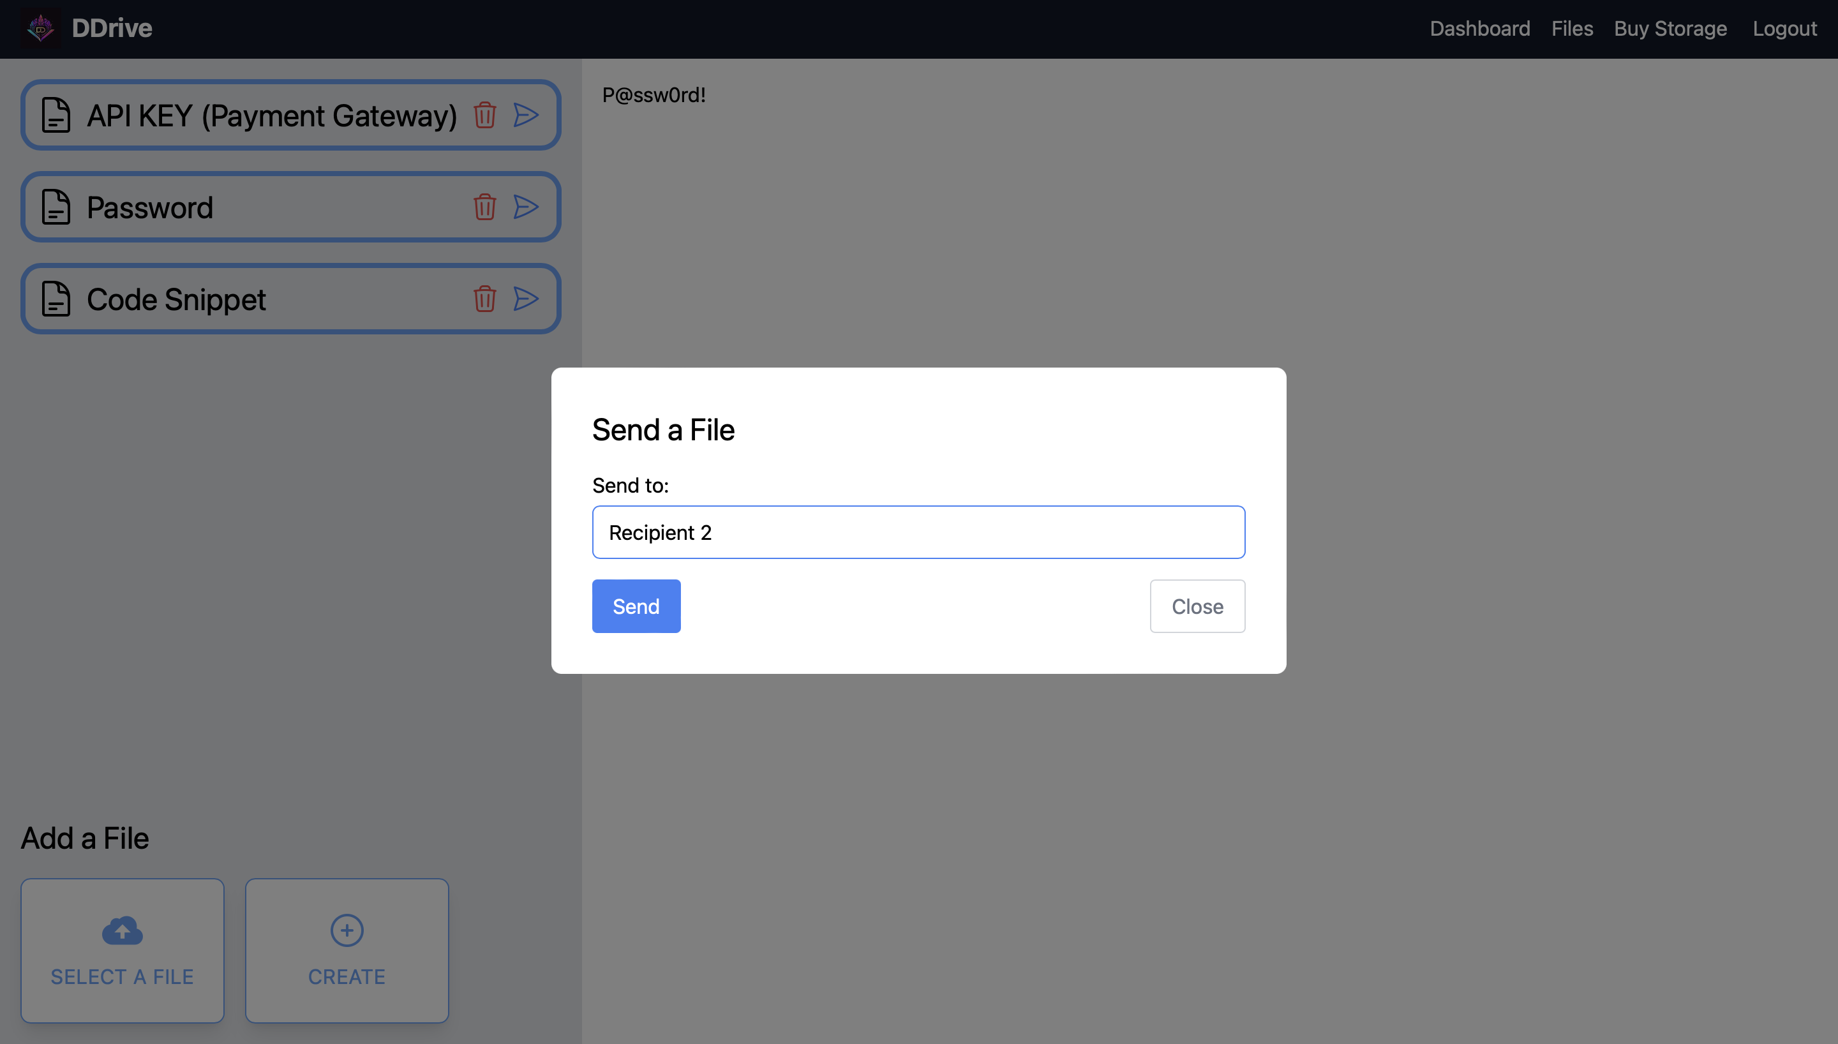Delete the API KEY (Payment Gateway) file
The image size is (1838, 1044).
click(484, 116)
